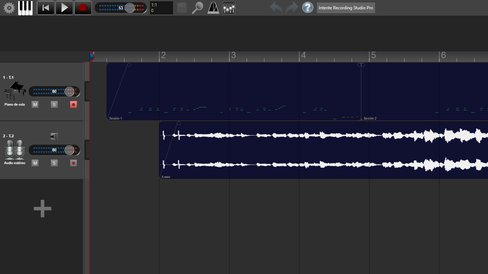Viewport: 488px width, 274px height.
Task: Click the track 2 height grip handle
Action: click(x=87, y=150)
